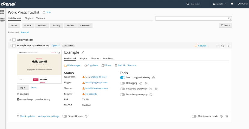Open help for Smart Update
The image size is (249, 129).
click(x=86, y=116)
